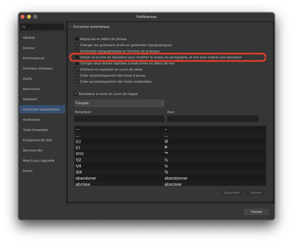Click the Fermer button
The image size is (293, 244).
[256, 212]
